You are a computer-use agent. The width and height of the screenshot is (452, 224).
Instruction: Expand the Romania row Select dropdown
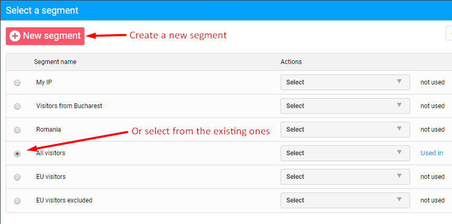click(x=345, y=130)
